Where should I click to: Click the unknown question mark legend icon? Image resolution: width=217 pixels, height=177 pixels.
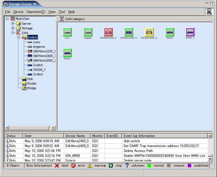pos(127,165)
